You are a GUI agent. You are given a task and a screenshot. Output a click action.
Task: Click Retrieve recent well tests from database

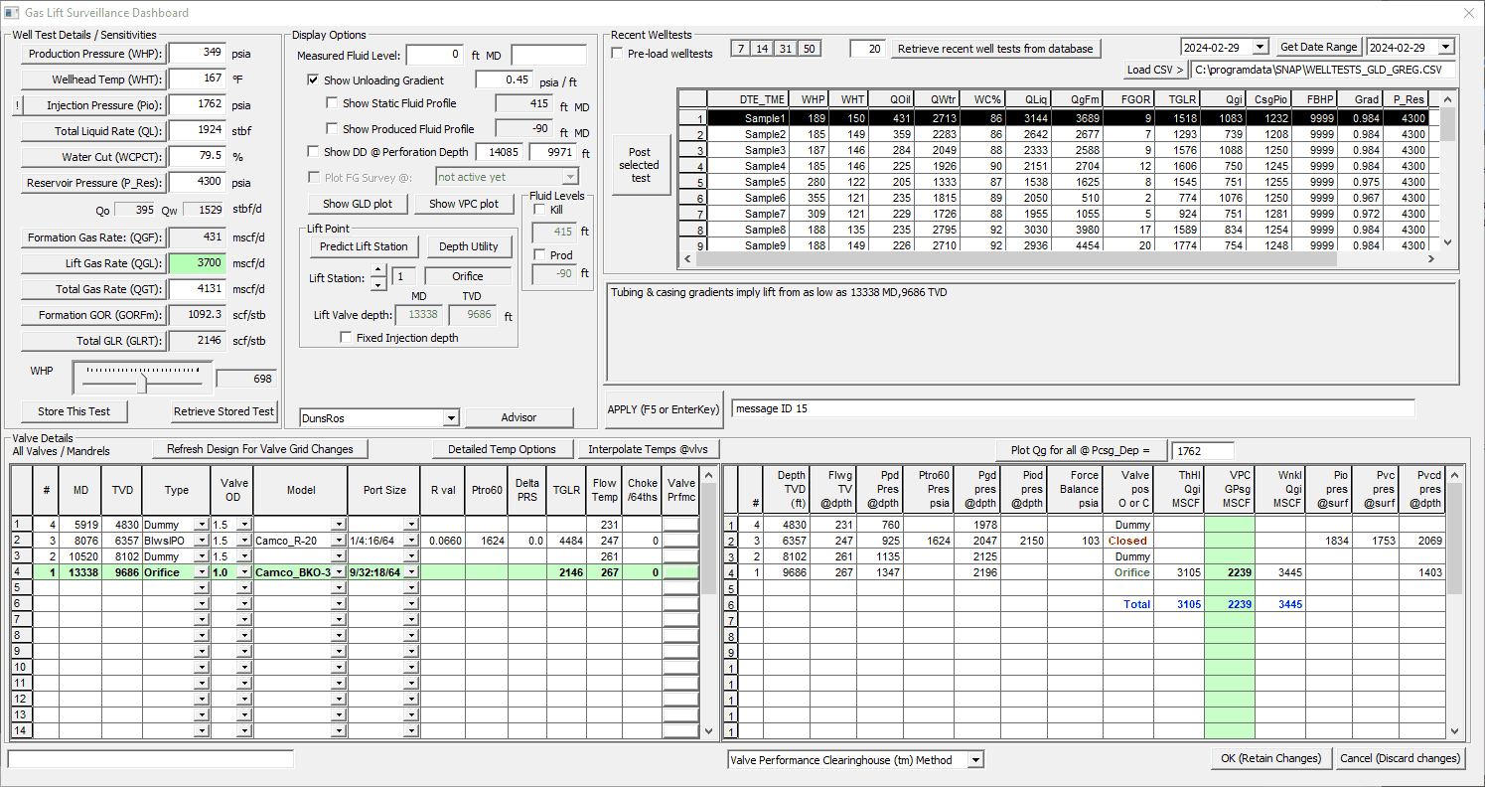[x=995, y=48]
